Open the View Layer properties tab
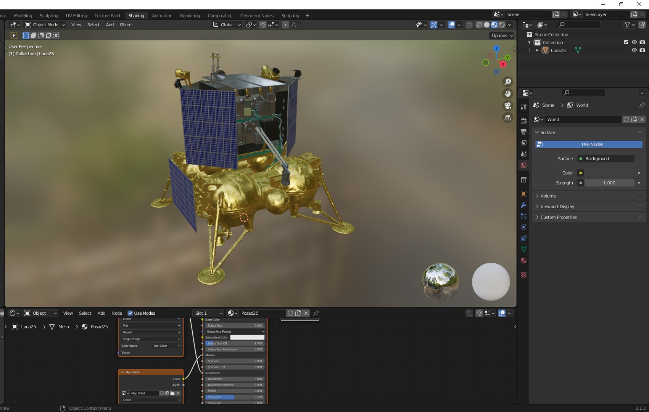 pos(523,143)
